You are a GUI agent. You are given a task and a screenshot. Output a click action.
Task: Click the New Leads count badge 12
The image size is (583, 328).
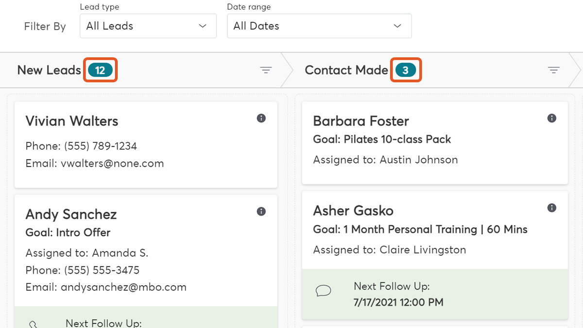[x=100, y=70]
